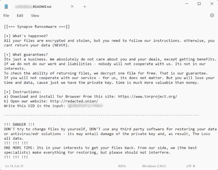Click the Ln 14, Col 31 status indicator
This screenshot has height=170, width=218.
pos(14,166)
